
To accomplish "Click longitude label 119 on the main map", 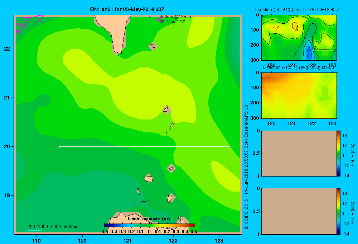I will point(37,240).
